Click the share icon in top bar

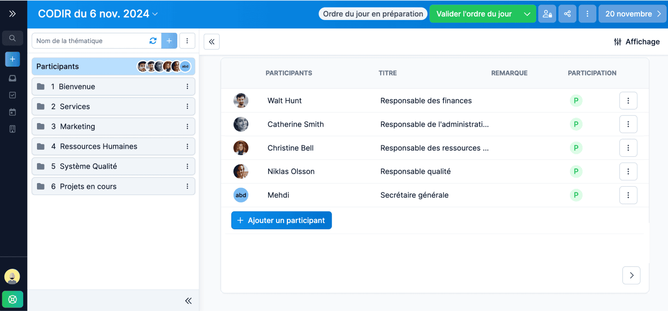pyautogui.click(x=567, y=14)
